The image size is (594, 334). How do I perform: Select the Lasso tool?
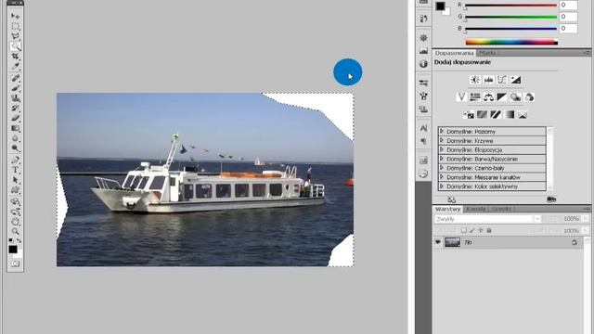click(x=15, y=37)
